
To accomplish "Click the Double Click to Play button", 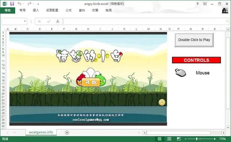I will tap(194, 40).
